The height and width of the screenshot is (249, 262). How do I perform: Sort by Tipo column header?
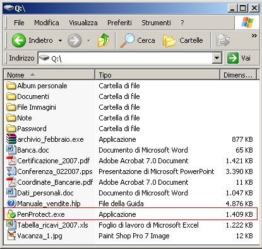pos(157,75)
